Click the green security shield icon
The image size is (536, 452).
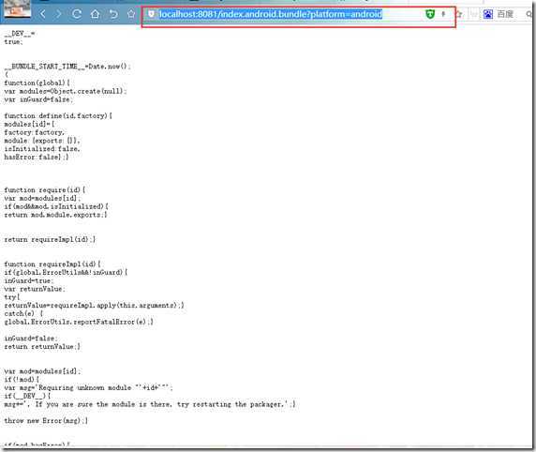point(430,14)
